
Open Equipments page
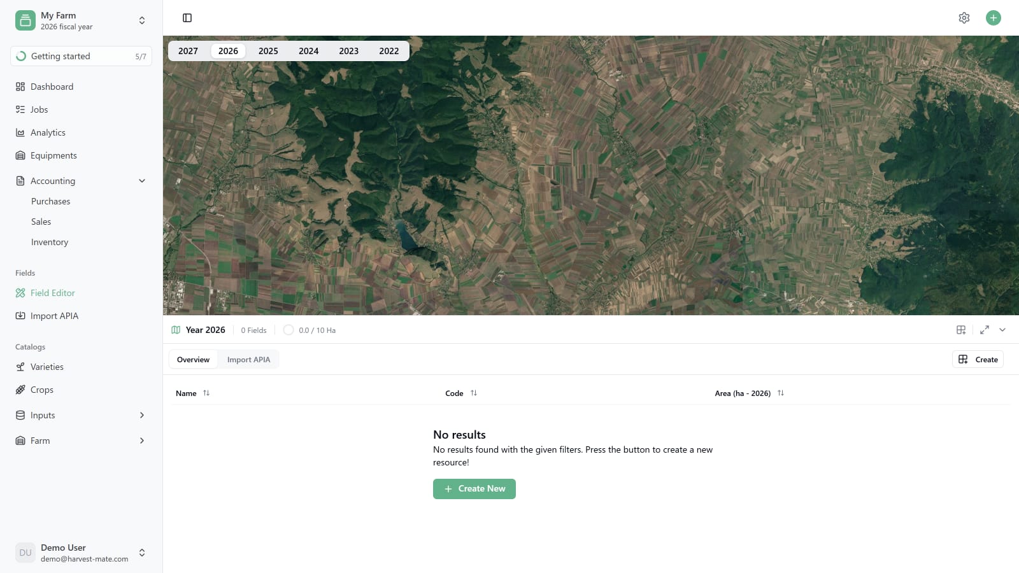[x=81, y=155]
